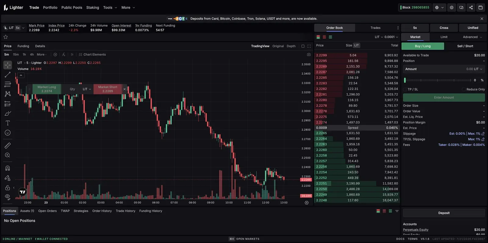Screen dimensions: 488x243
Task: Click the TradingView logo on chart
Action: tap(23, 192)
